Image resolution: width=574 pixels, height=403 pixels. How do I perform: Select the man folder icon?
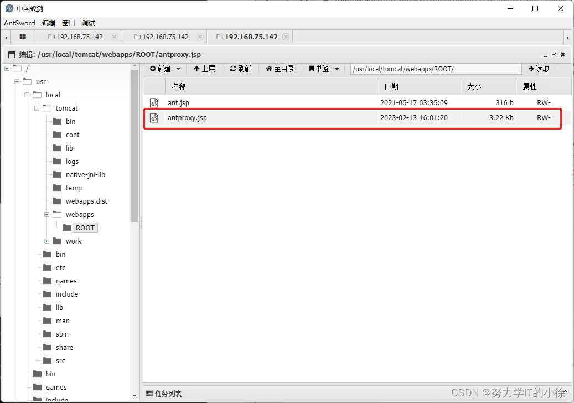(x=47, y=321)
